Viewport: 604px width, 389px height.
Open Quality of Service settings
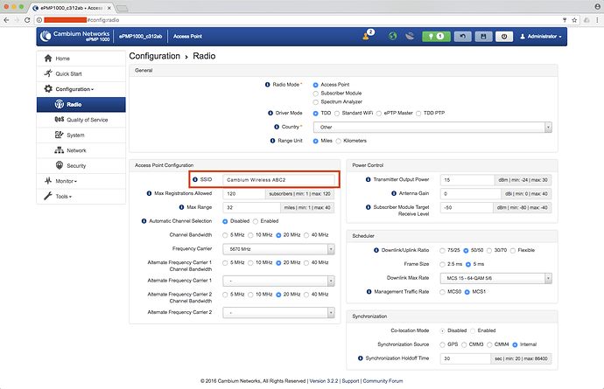(81, 120)
